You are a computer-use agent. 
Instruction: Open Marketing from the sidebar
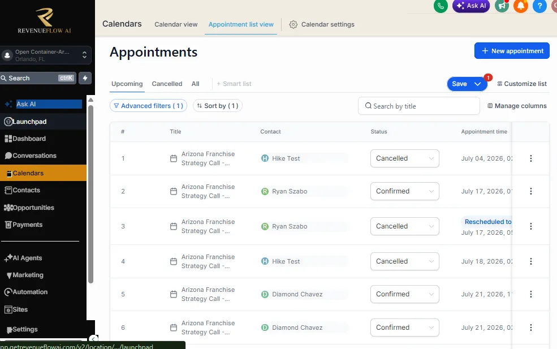click(43, 275)
